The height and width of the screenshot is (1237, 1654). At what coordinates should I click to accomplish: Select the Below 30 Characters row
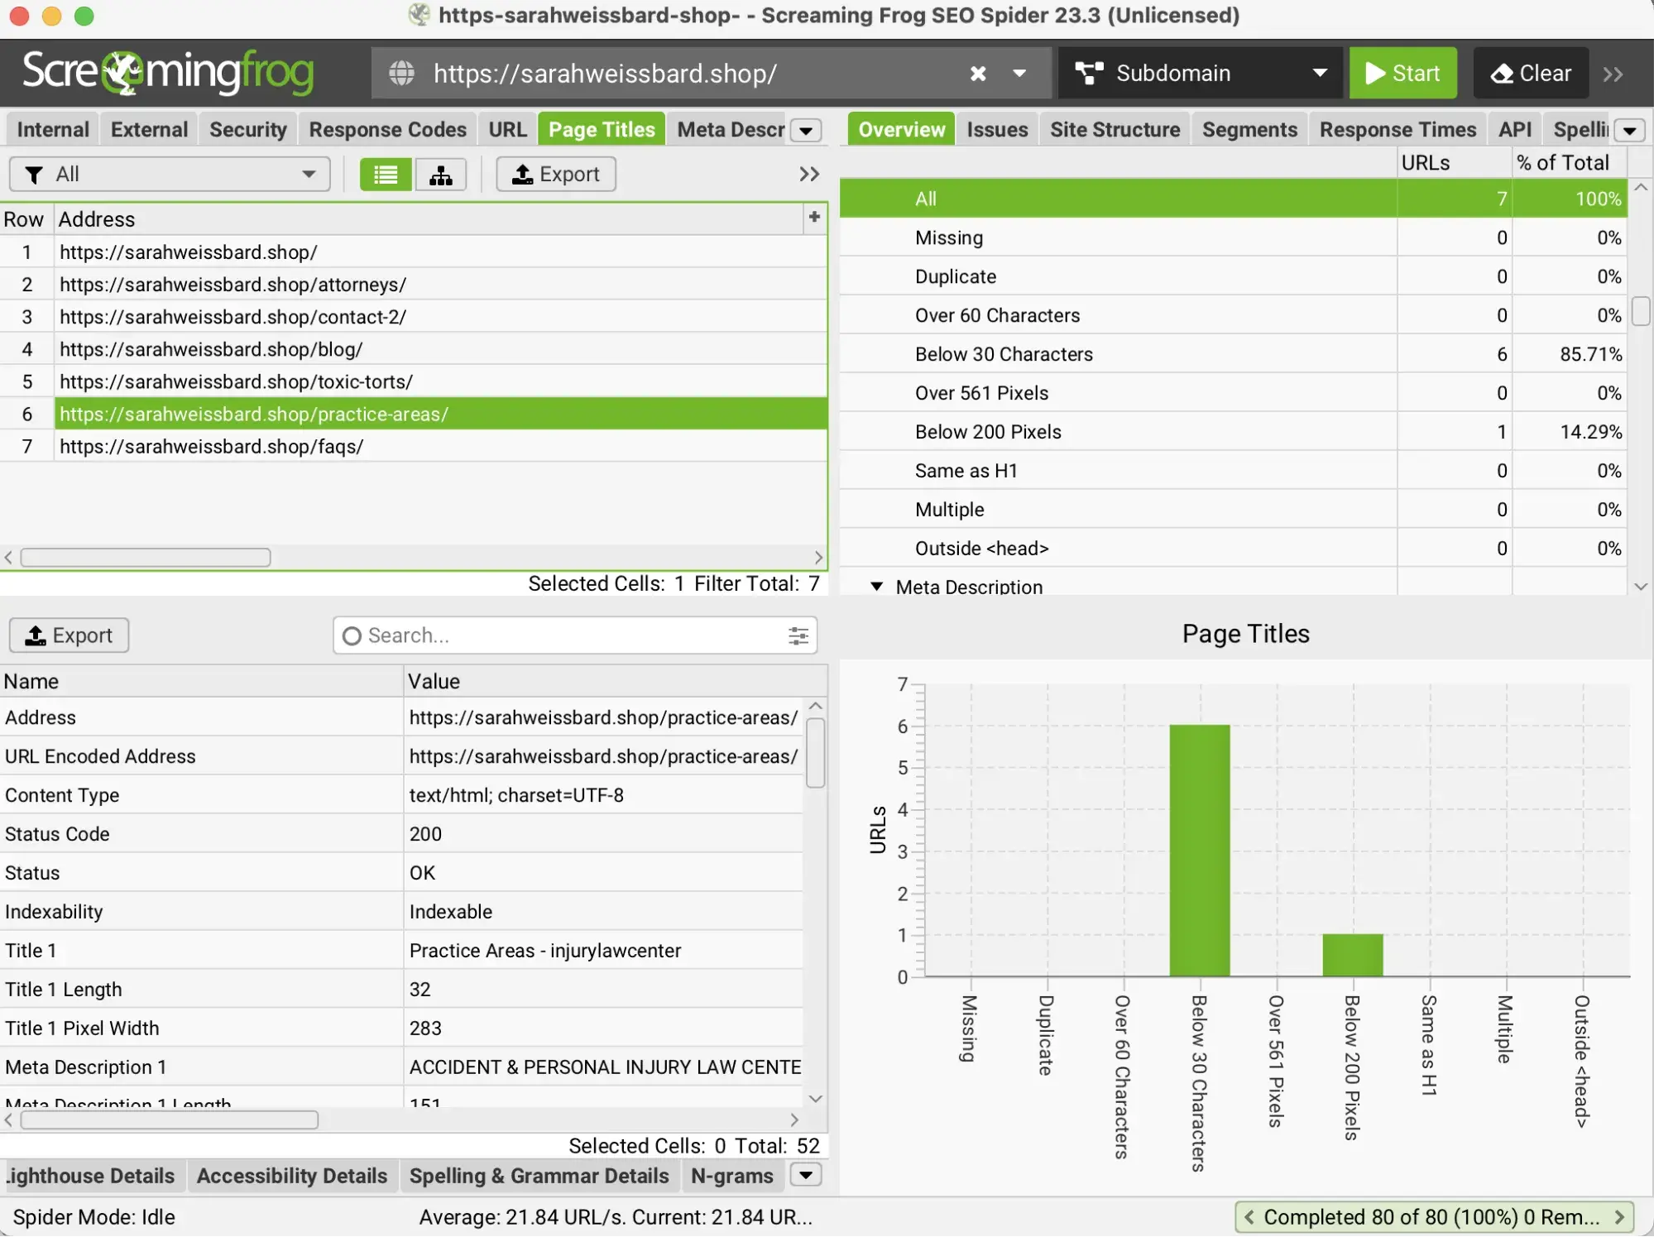pyautogui.click(x=1233, y=355)
